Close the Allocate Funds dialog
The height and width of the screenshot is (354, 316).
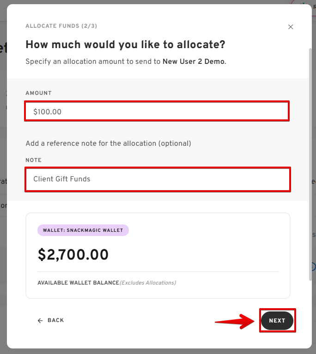tap(291, 27)
